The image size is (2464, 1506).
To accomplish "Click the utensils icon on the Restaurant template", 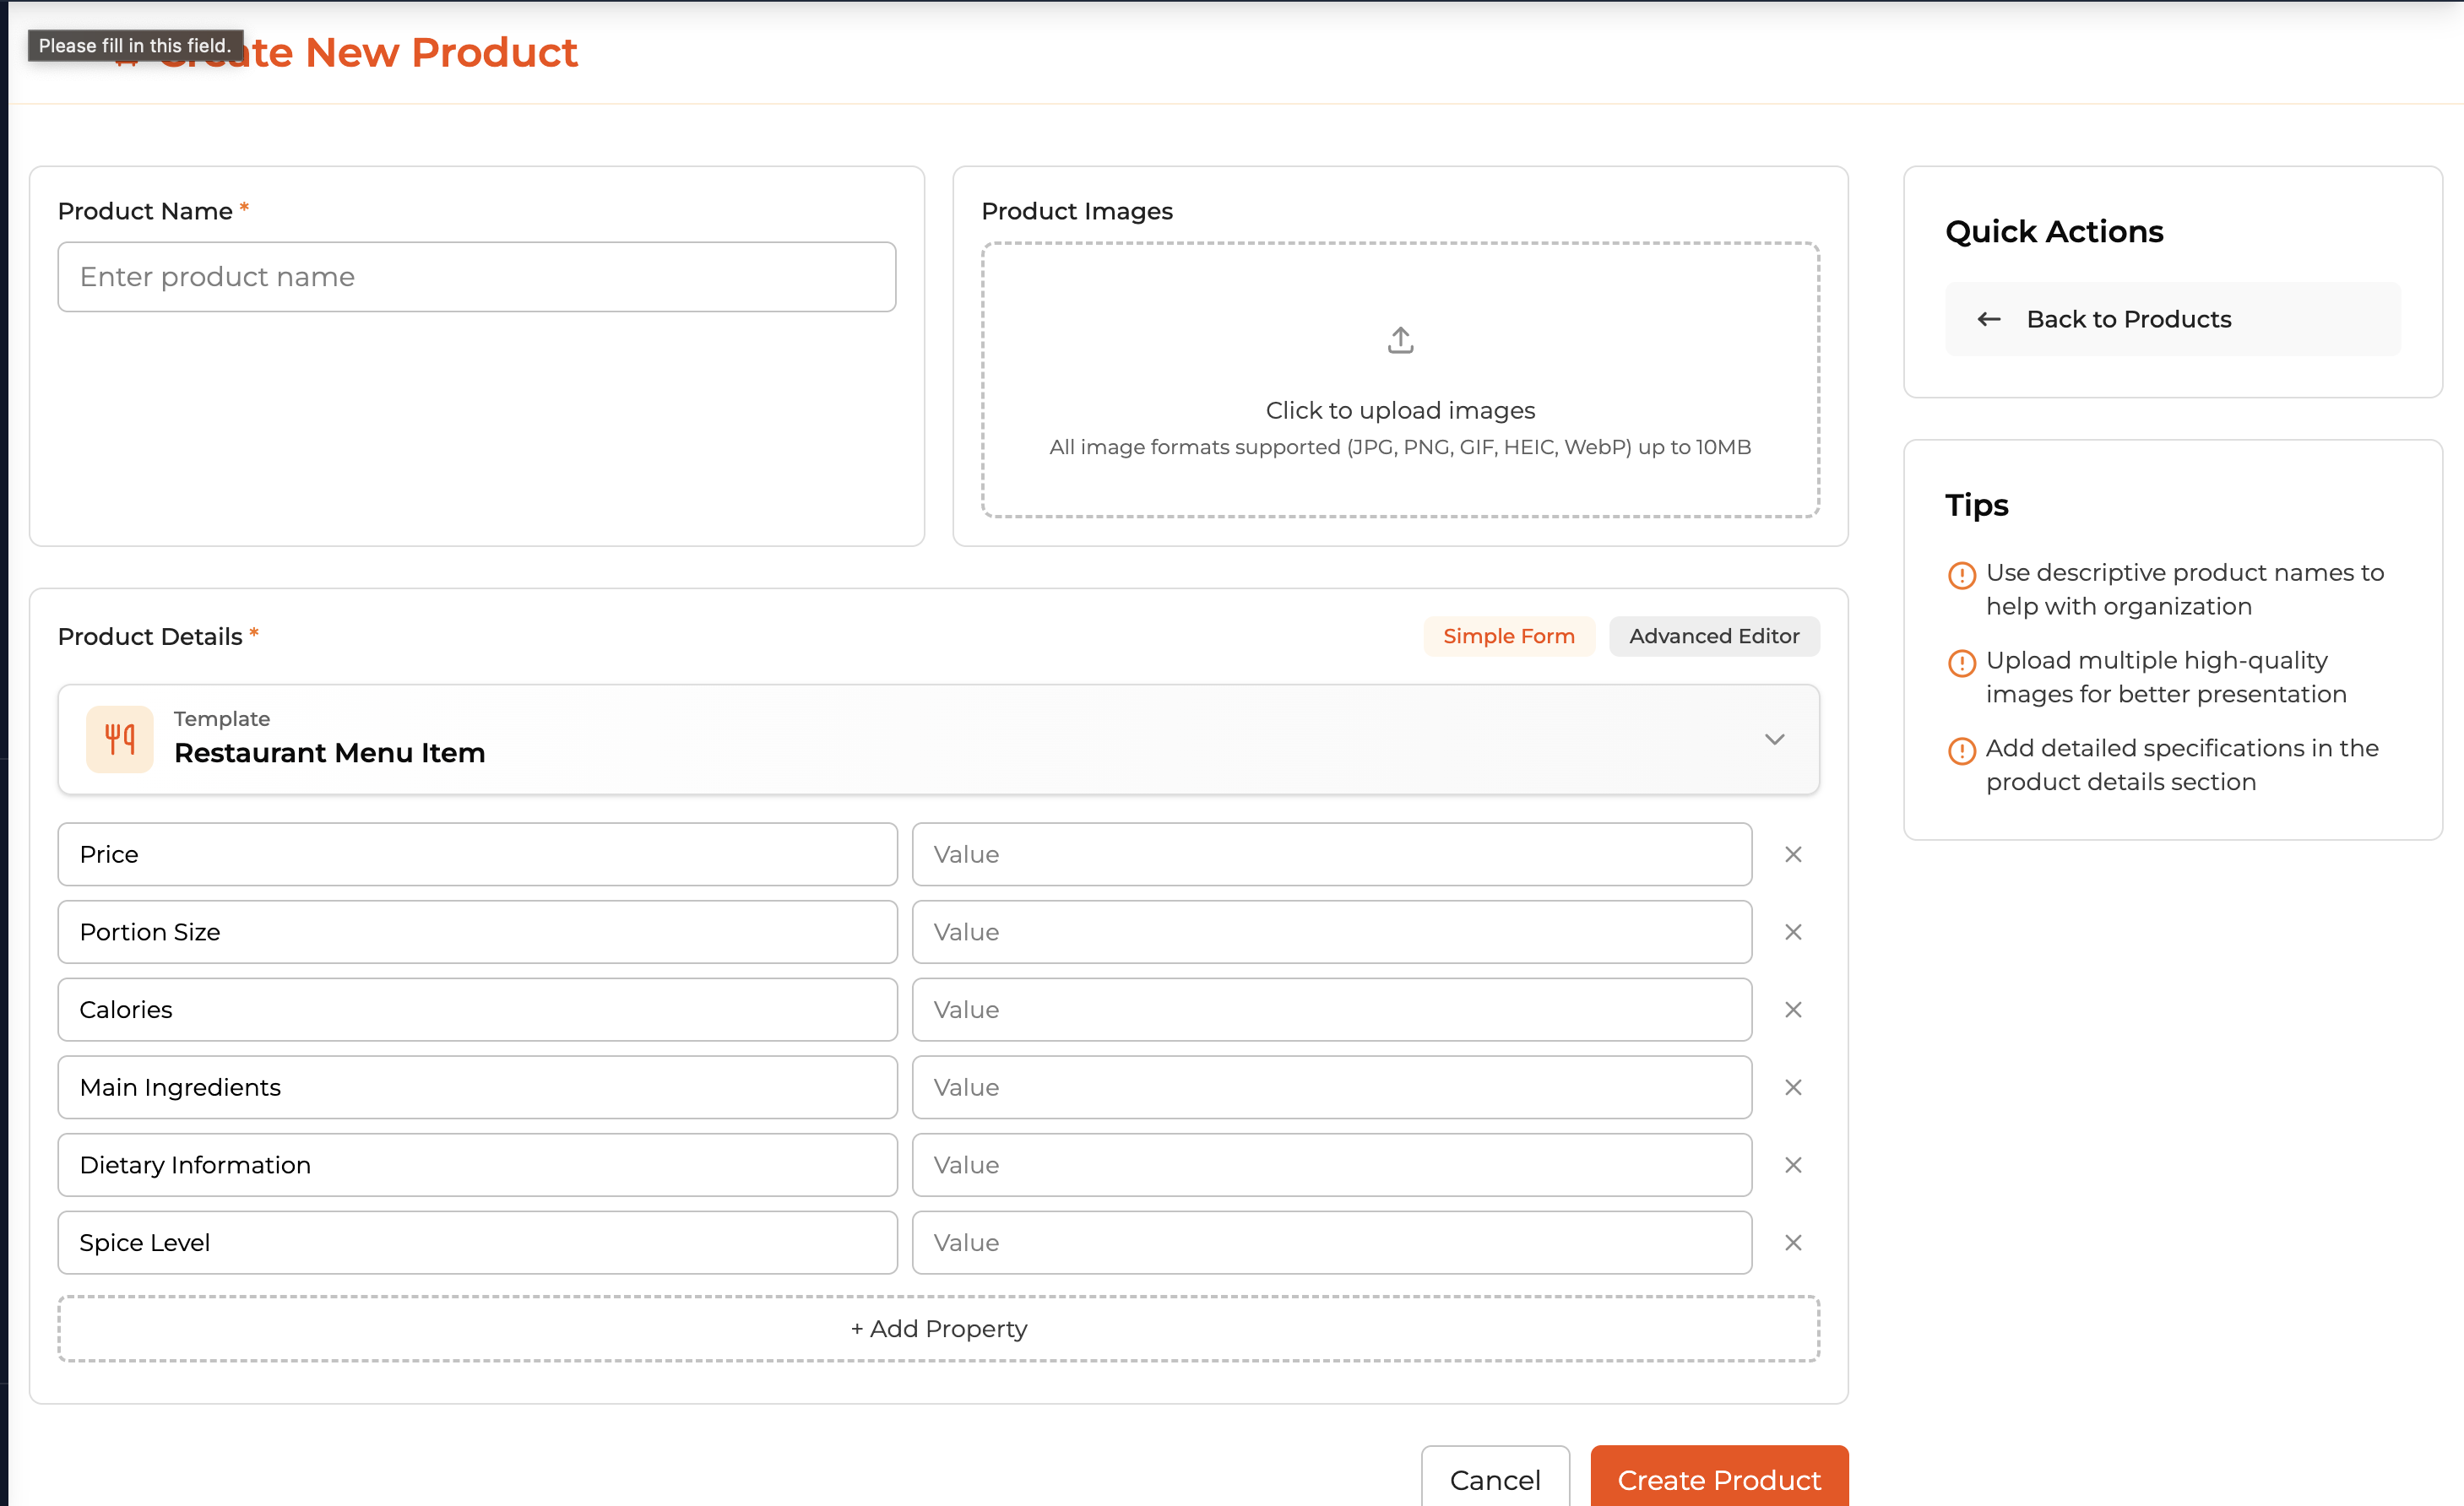I will [119, 739].
